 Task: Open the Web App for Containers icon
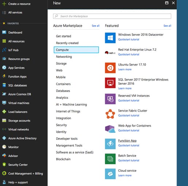[x=110, y=129]
